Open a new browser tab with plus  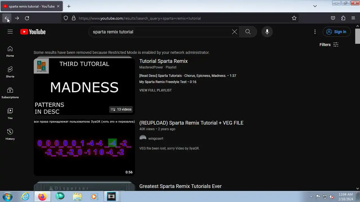tap(69, 6)
